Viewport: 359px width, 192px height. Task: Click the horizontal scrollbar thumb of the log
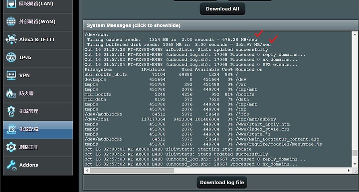(132, 171)
